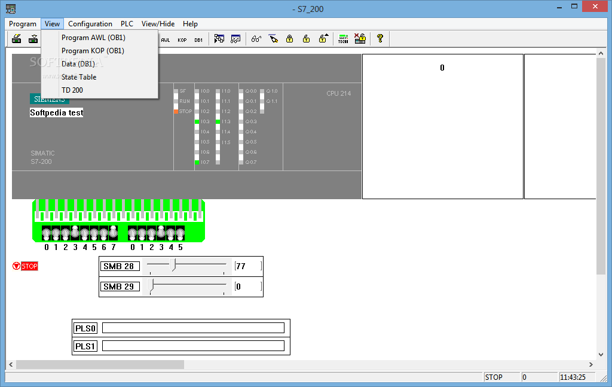
Task: Click the SMB 29 slider handle
Action: point(152,285)
